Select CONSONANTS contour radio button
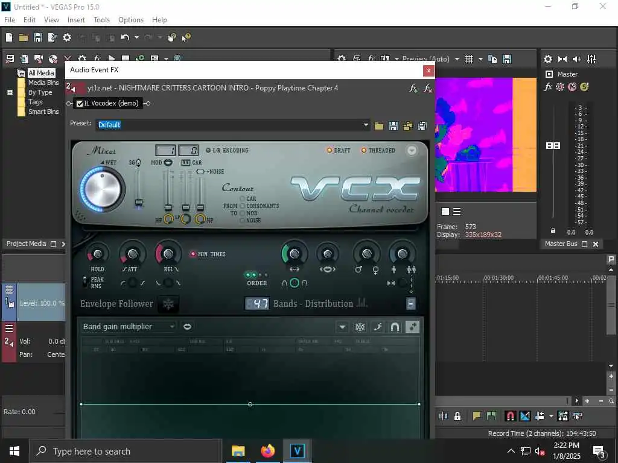 243,206
